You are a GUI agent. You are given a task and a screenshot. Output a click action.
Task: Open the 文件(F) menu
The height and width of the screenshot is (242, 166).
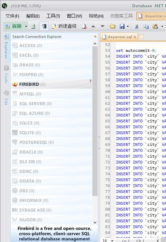pyautogui.click(x=12, y=16)
